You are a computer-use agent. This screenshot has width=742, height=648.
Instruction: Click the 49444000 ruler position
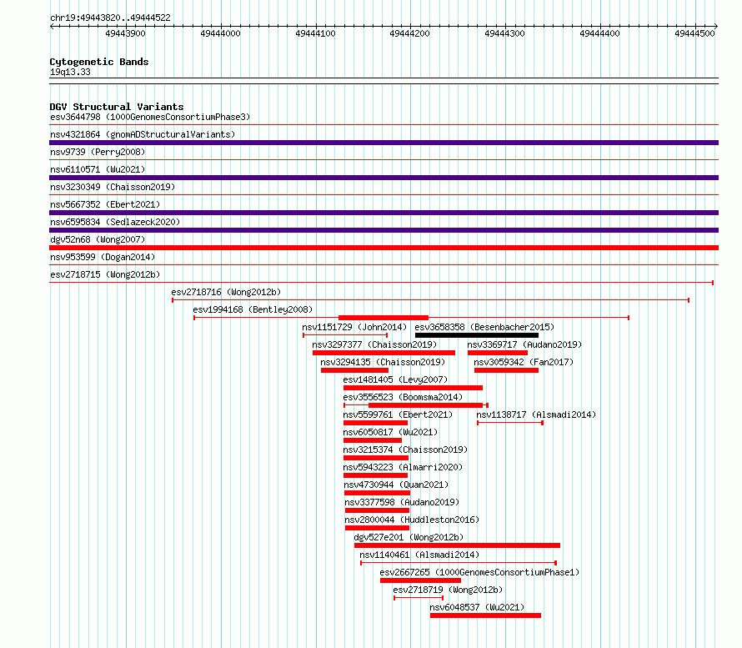click(221, 33)
